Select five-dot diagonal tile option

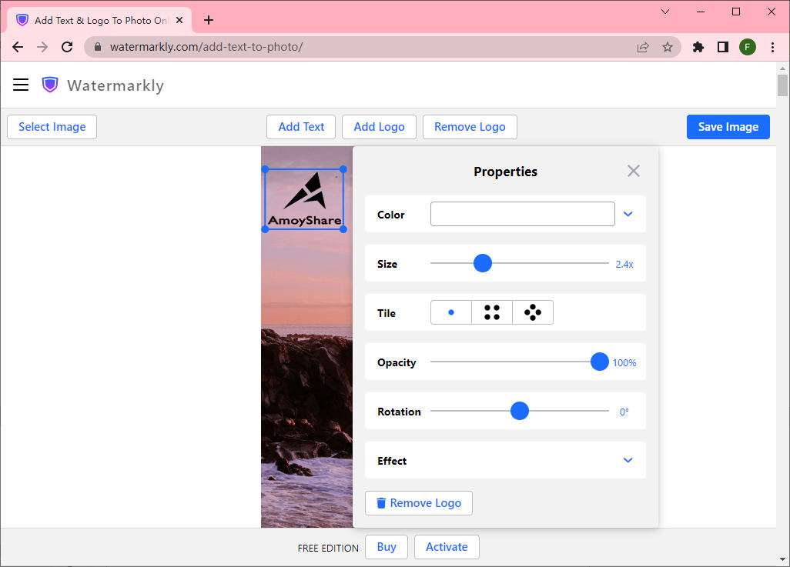533,312
